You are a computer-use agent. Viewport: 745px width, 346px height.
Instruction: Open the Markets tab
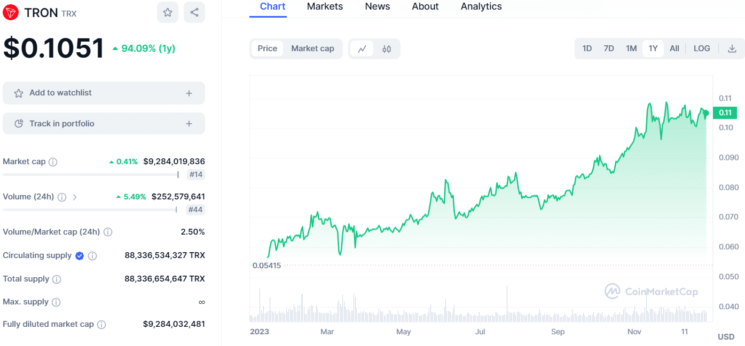[x=325, y=7]
